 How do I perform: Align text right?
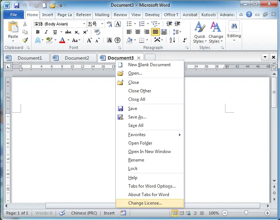(x=146, y=32)
